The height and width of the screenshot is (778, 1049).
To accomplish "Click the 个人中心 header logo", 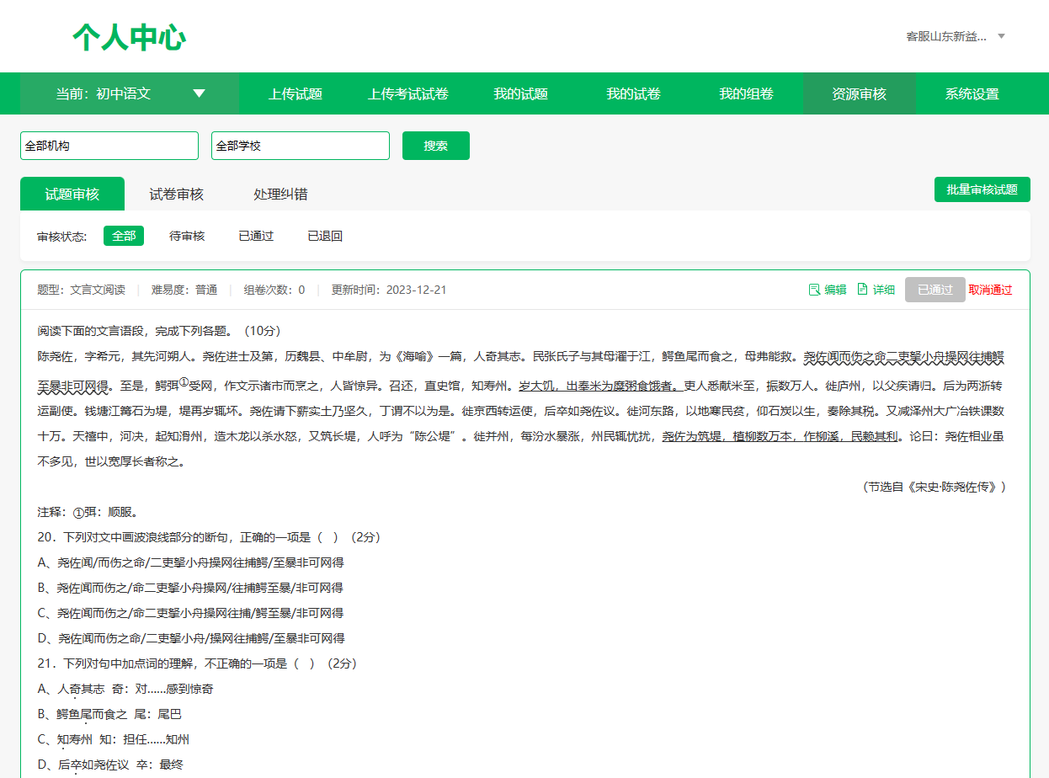I will tap(128, 36).
